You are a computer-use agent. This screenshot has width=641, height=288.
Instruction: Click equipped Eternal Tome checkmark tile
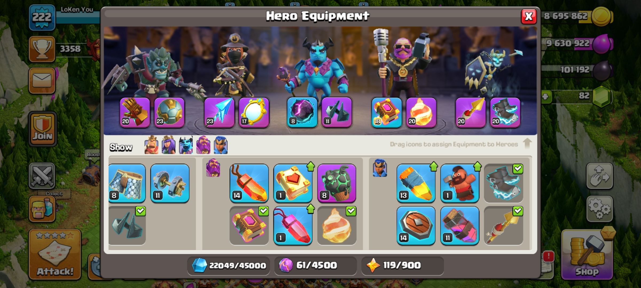pos(249,226)
